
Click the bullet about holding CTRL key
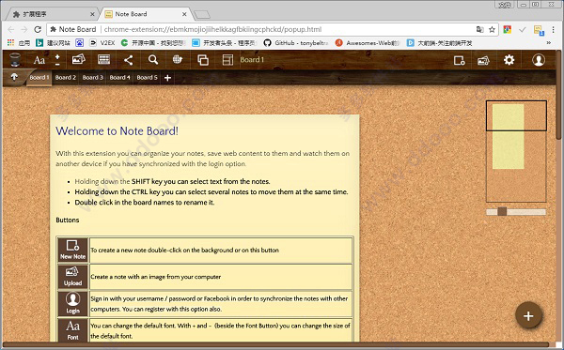[x=211, y=192]
